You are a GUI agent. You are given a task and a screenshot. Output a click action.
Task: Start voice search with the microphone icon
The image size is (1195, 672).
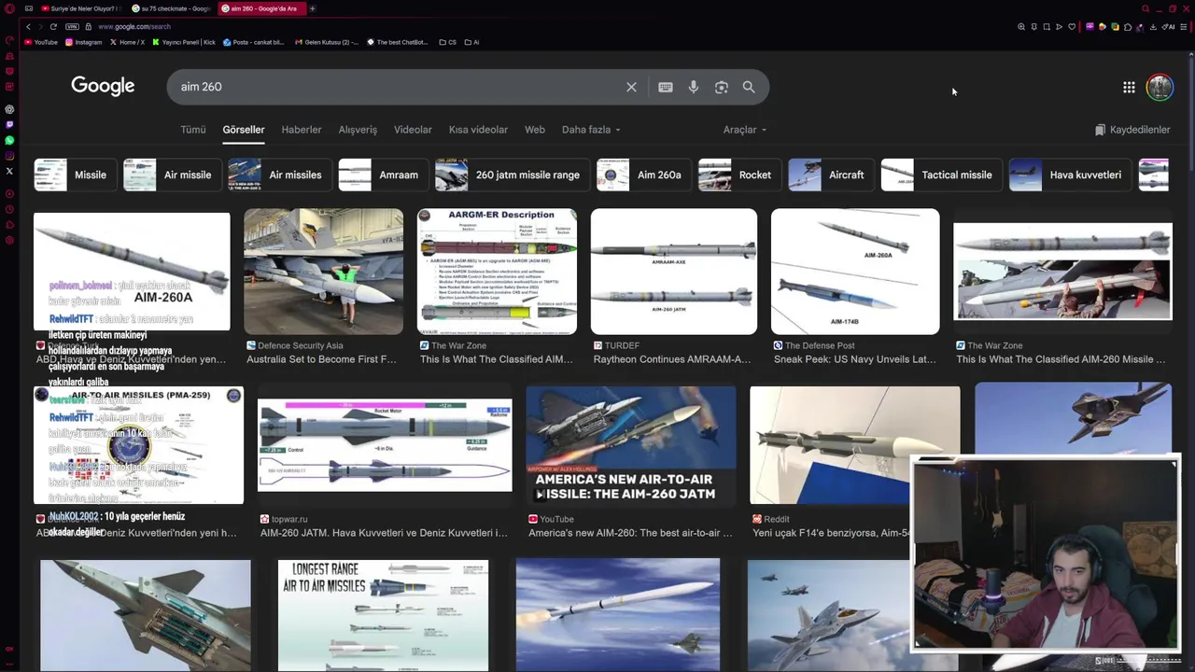pyautogui.click(x=694, y=87)
